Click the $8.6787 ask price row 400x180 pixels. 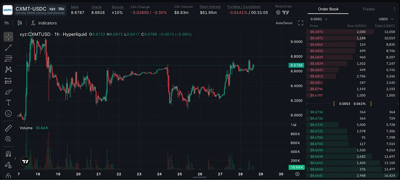point(352,95)
